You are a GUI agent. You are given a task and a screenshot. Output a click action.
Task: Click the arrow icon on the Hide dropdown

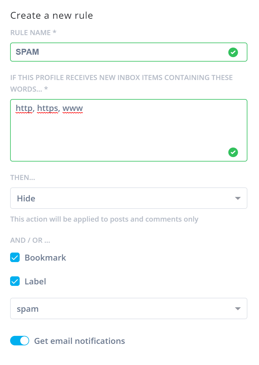click(x=238, y=198)
